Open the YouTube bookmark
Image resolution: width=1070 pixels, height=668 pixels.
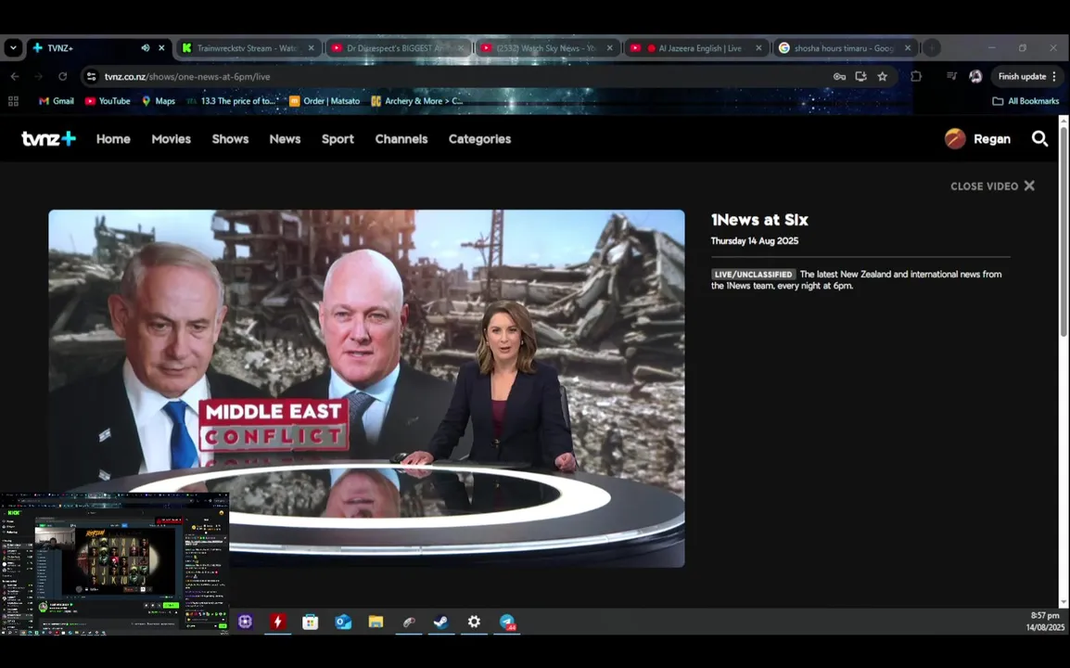pyautogui.click(x=108, y=101)
